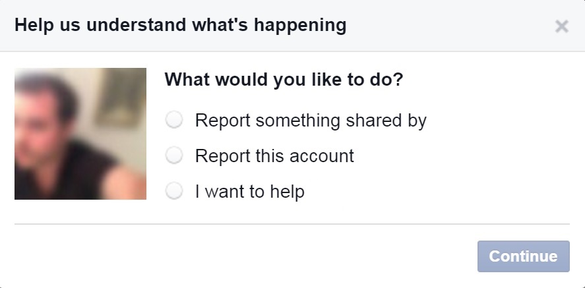Select the 'Report something shared by' radio button
The image size is (585, 288).
(174, 121)
